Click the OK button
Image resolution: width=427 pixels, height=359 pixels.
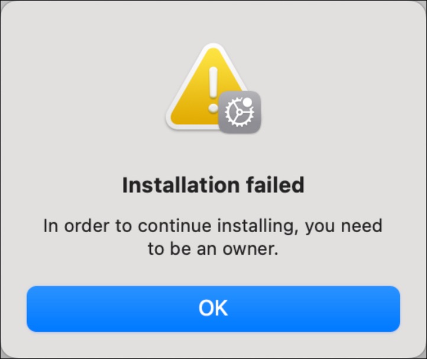tap(213, 309)
